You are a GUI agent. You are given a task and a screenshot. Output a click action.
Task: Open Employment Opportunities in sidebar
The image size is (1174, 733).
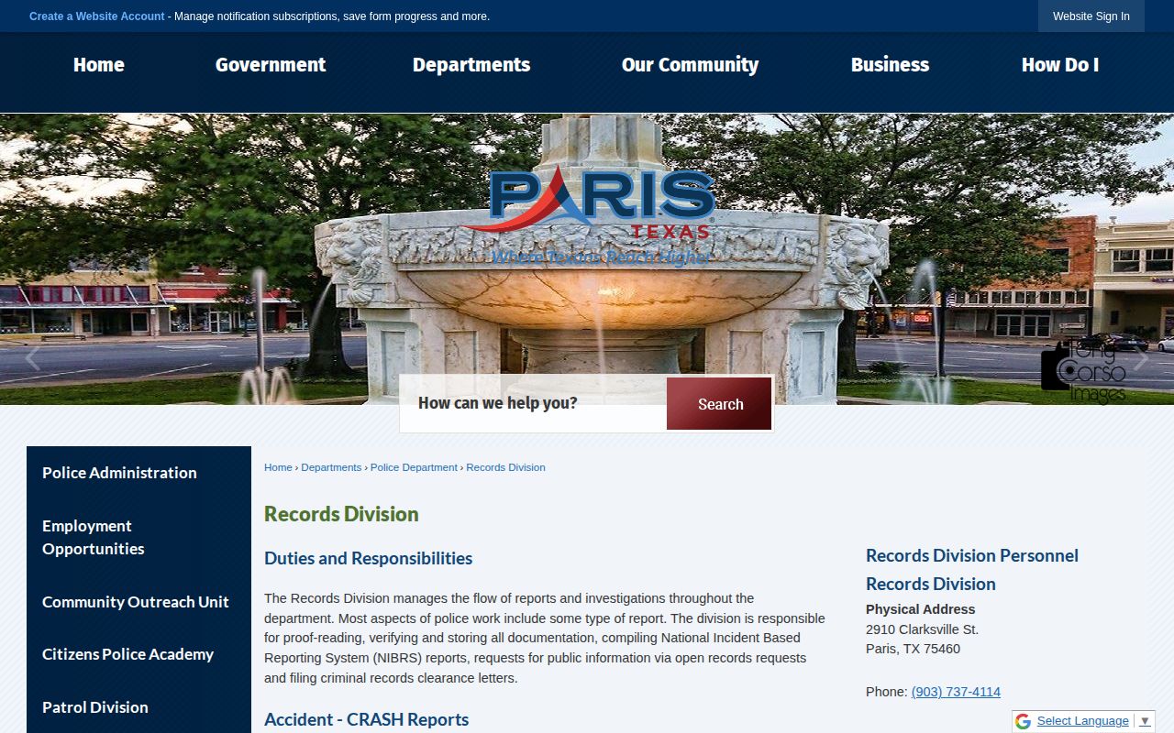point(138,538)
